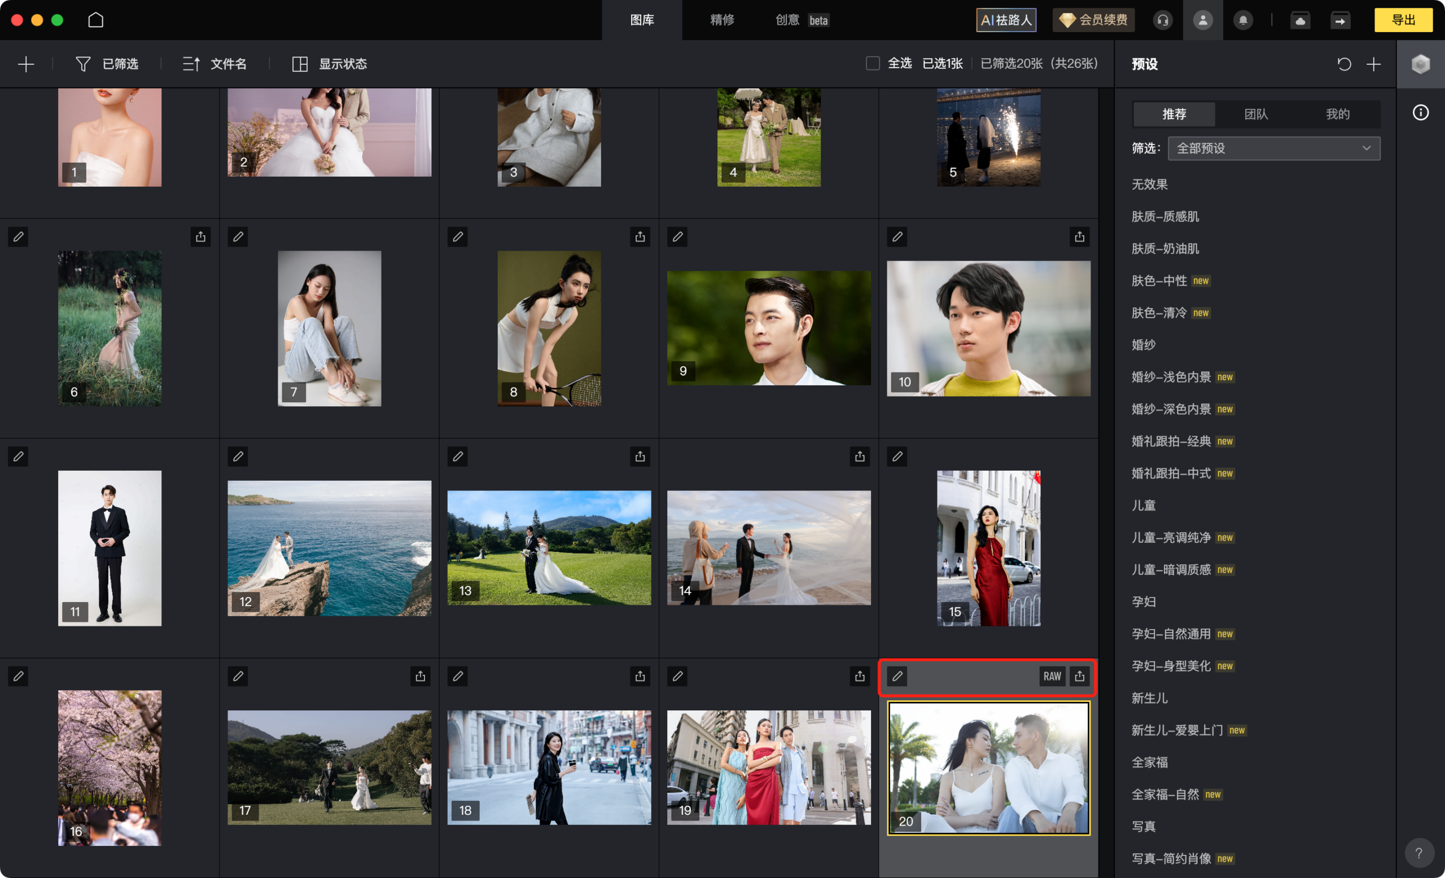Screen dimensions: 1445x878
Task: Open the 已筛选 filter icon
Action: [82, 64]
